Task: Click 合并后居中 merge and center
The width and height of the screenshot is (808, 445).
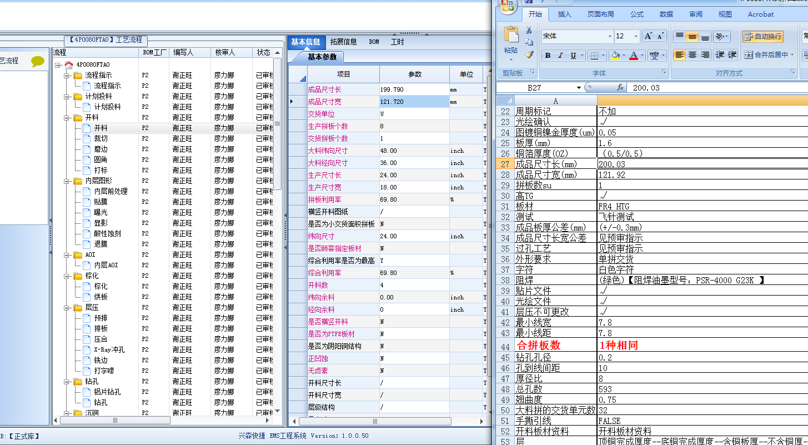Action: (766, 55)
